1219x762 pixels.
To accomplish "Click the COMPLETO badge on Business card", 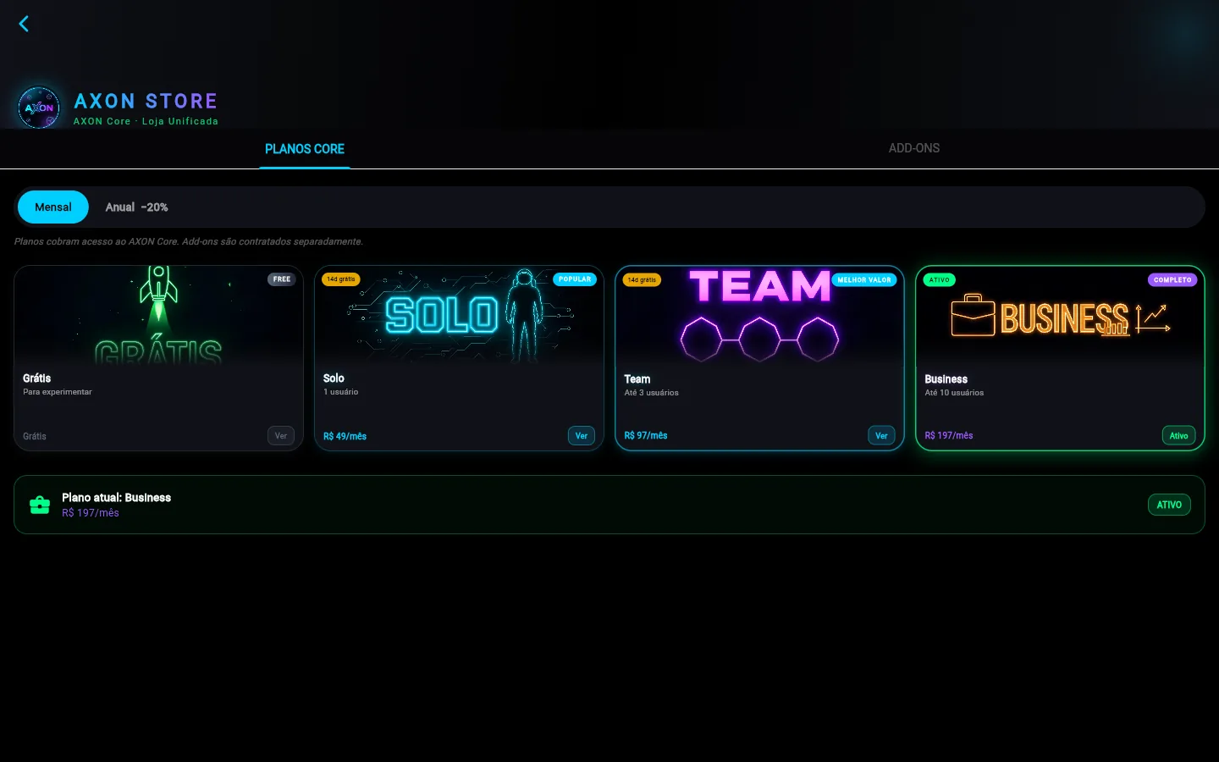I will tap(1172, 280).
